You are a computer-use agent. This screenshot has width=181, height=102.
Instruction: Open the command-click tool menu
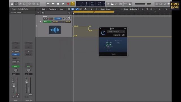pos(96,9)
